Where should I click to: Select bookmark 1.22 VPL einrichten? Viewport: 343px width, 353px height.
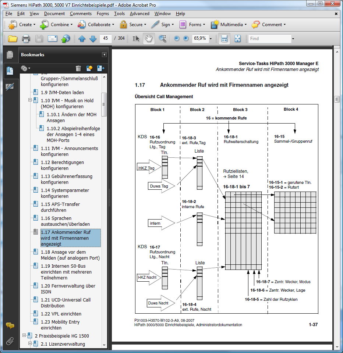[x=61, y=314]
